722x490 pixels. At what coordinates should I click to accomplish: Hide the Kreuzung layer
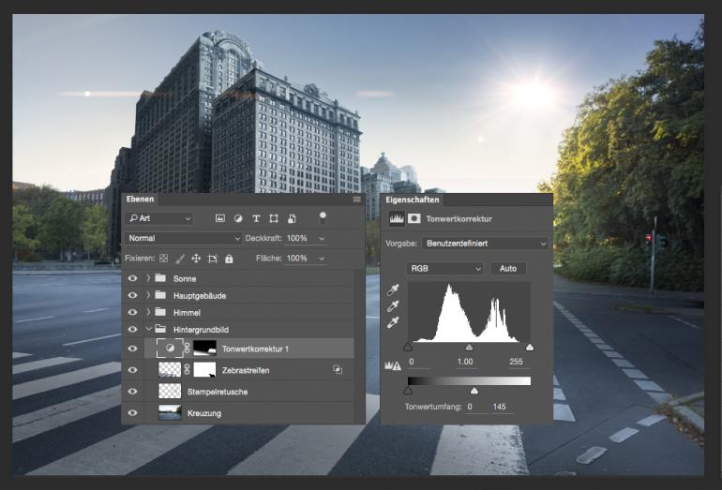pyautogui.click(x=132, y=412)
